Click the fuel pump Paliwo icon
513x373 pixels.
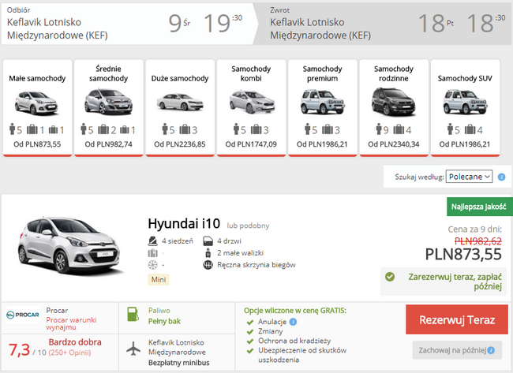point(133,314)
